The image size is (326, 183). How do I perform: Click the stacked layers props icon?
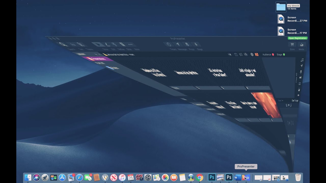pyautogui.click(x=301, y=72)
